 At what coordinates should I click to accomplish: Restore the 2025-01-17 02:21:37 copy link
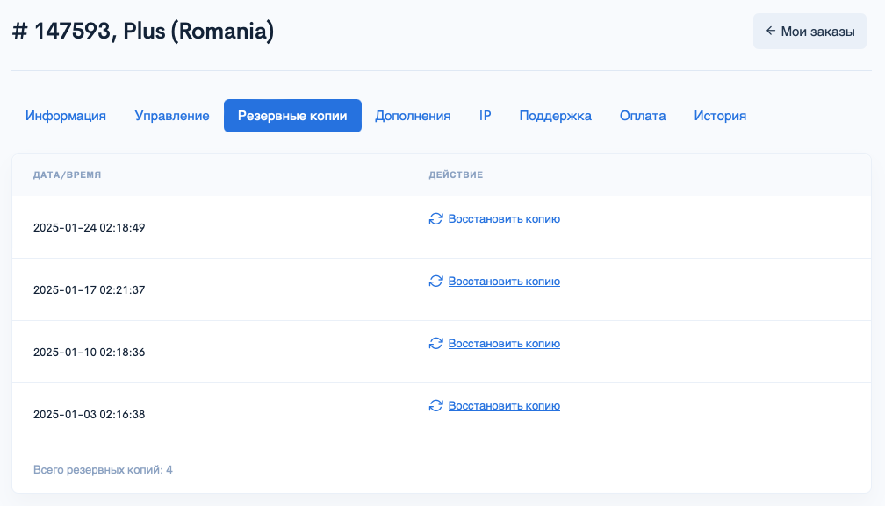504,281
